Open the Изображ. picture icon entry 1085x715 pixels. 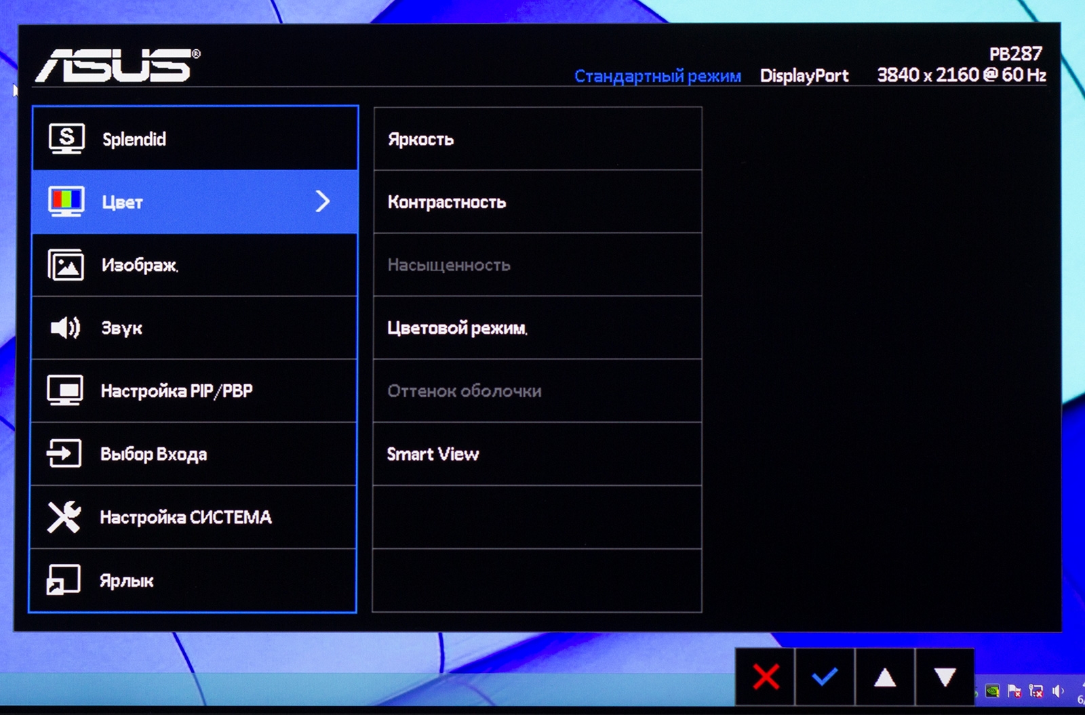click(x=66, y=265)
